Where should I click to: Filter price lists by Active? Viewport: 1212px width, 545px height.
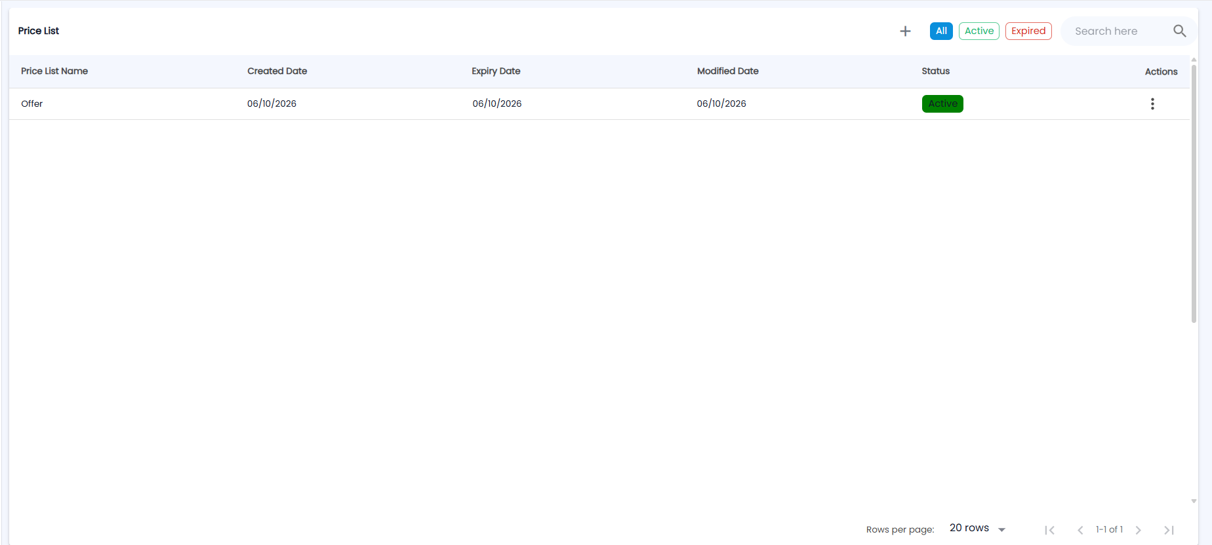pyautogui.click(x=979, y=31)
